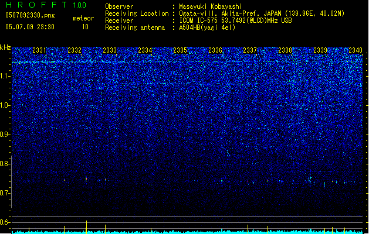Click the 0.6 kHz axis label

(x=5, y=222)
